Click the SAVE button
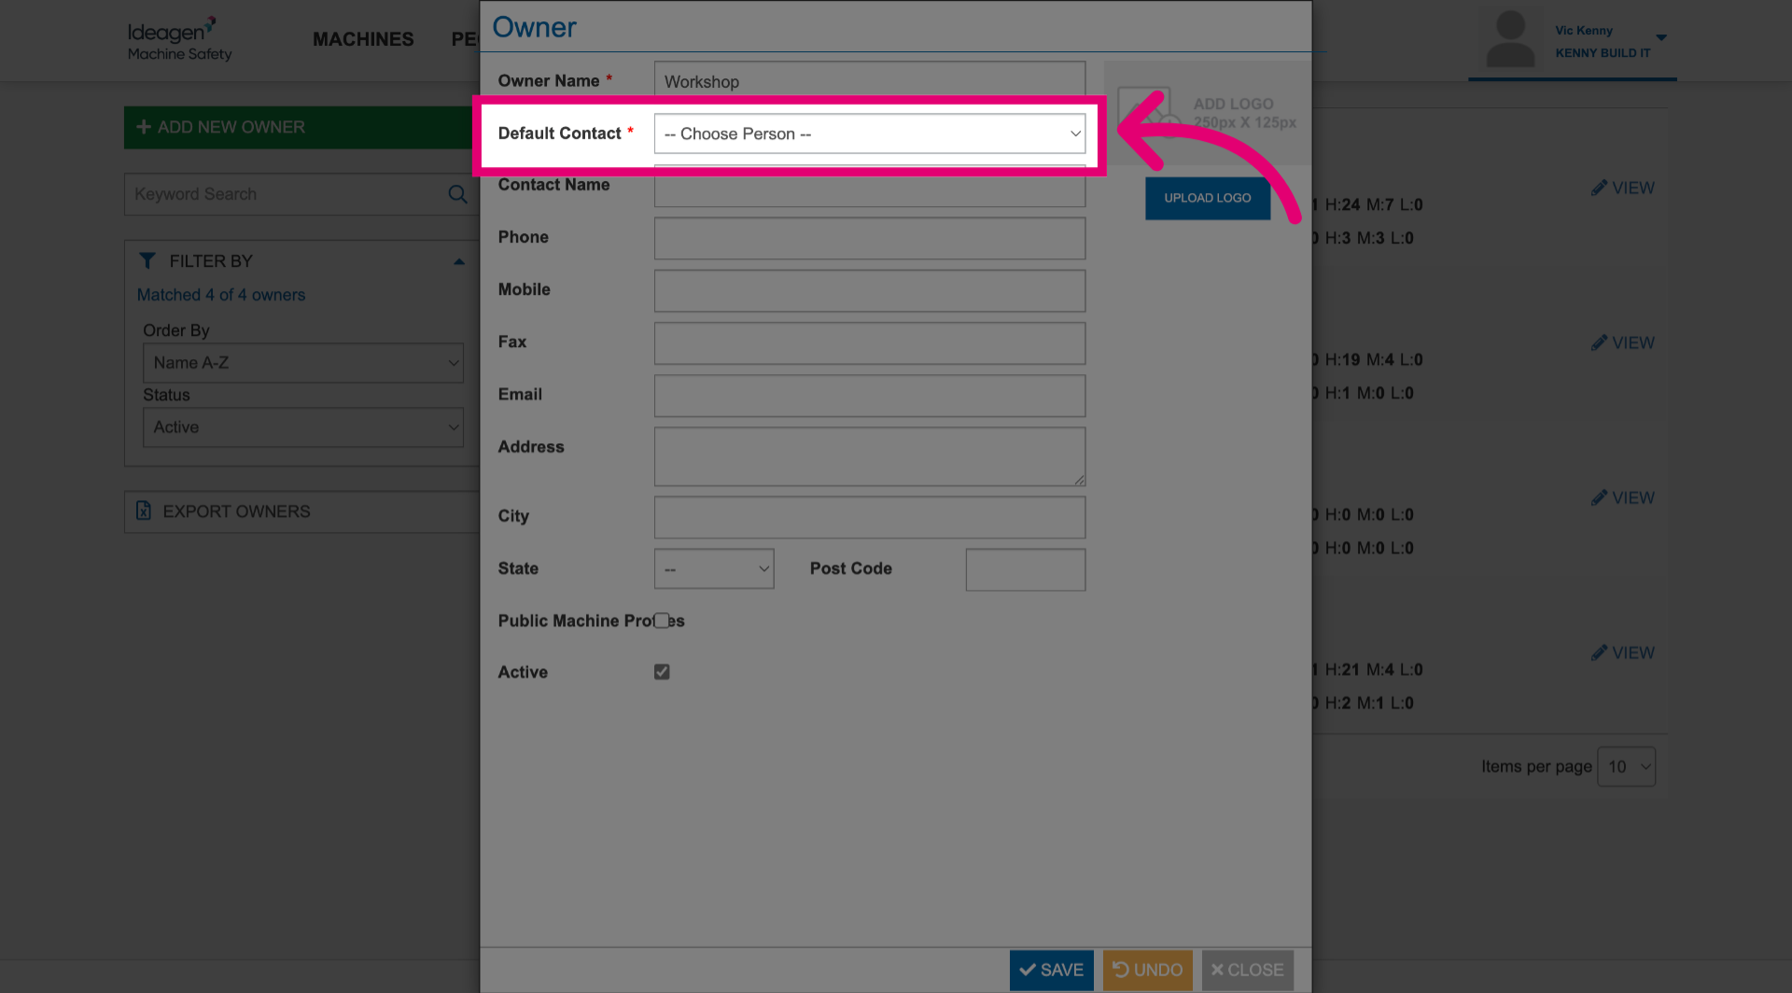 (1051, 970)
